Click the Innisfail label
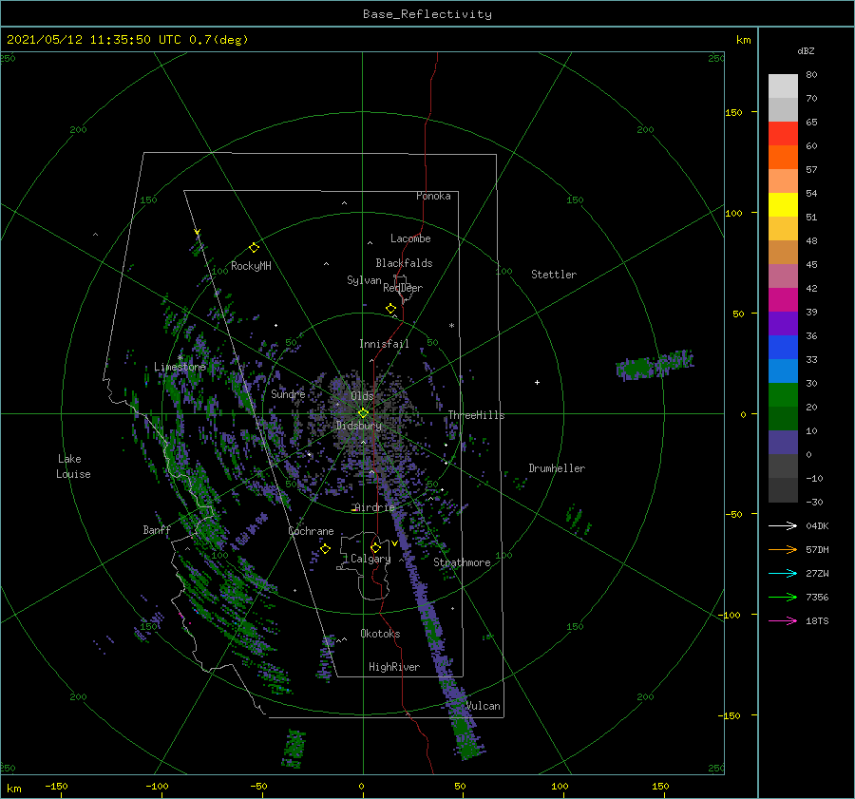 (384, 344)
